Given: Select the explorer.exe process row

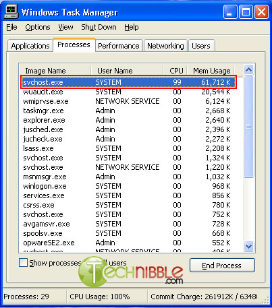Looking at the screenshot, I should [128, 120].
